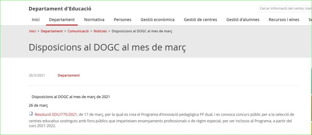Image resolution: width=312 pixels, height=135 pixels.
Task: Select Departament tab in main navigation
Action: tap(62, 20)
